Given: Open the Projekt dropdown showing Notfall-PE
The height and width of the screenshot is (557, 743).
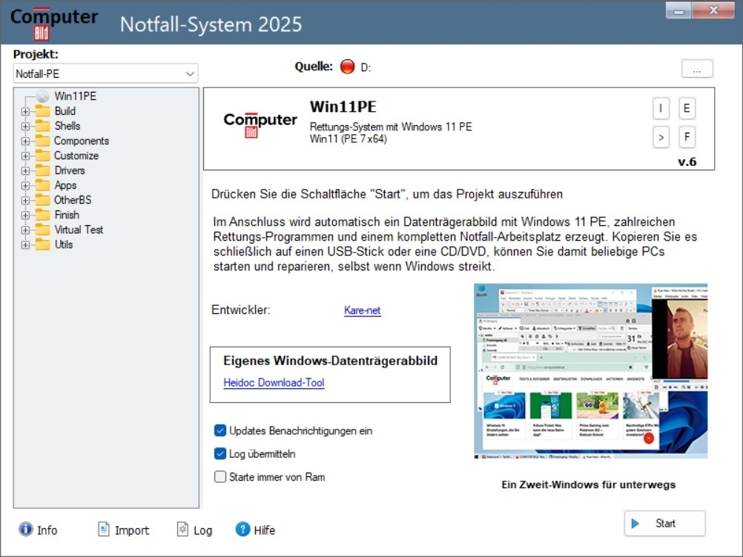Looking at the screenshot, I should point(191,73).
